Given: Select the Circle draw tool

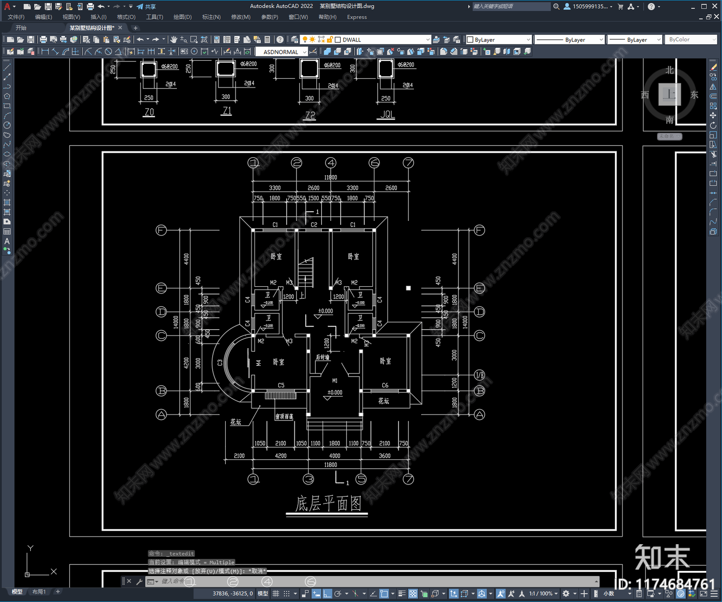Looking at the screenshot, I should click(7, 126).
